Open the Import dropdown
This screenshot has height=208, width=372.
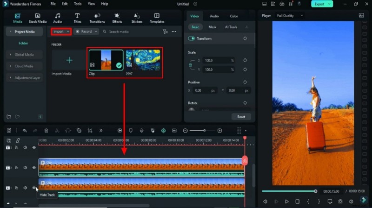point(61,32)
